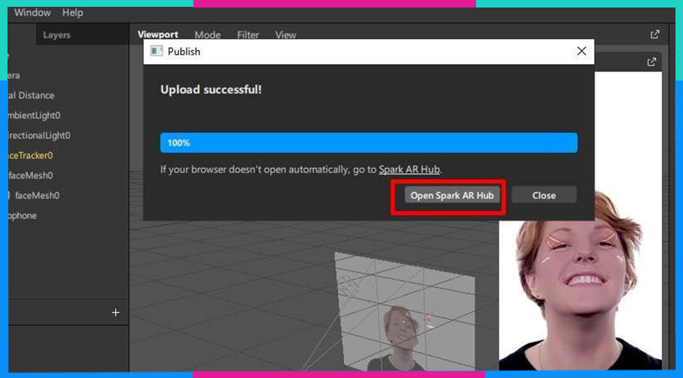The height and width of the screenshot is (378, 683).
Task: Click the Publish dialog window icon
Action: (156, 51)
